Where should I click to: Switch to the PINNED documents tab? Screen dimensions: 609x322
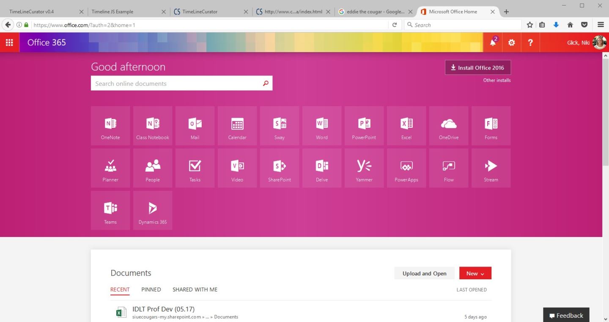[151, 289]
